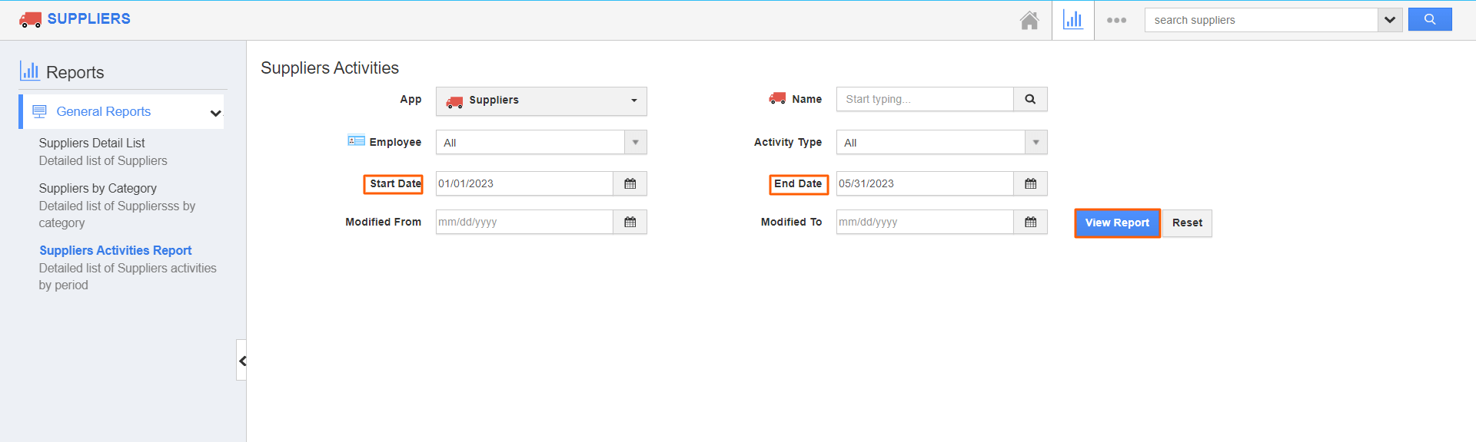Viewport: 1476px width, 442px height.
Task: Open the Home icon in top bar
Action: (x=1029, y=20)
